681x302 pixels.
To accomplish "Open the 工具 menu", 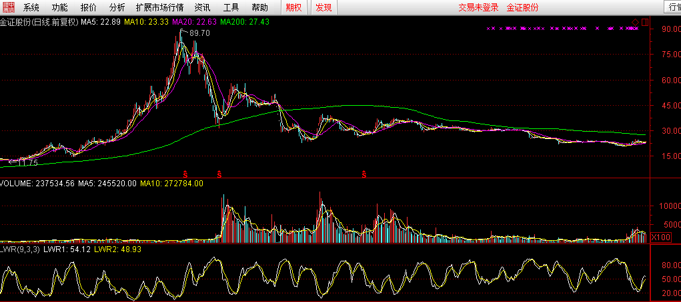I will coord(231,7).
